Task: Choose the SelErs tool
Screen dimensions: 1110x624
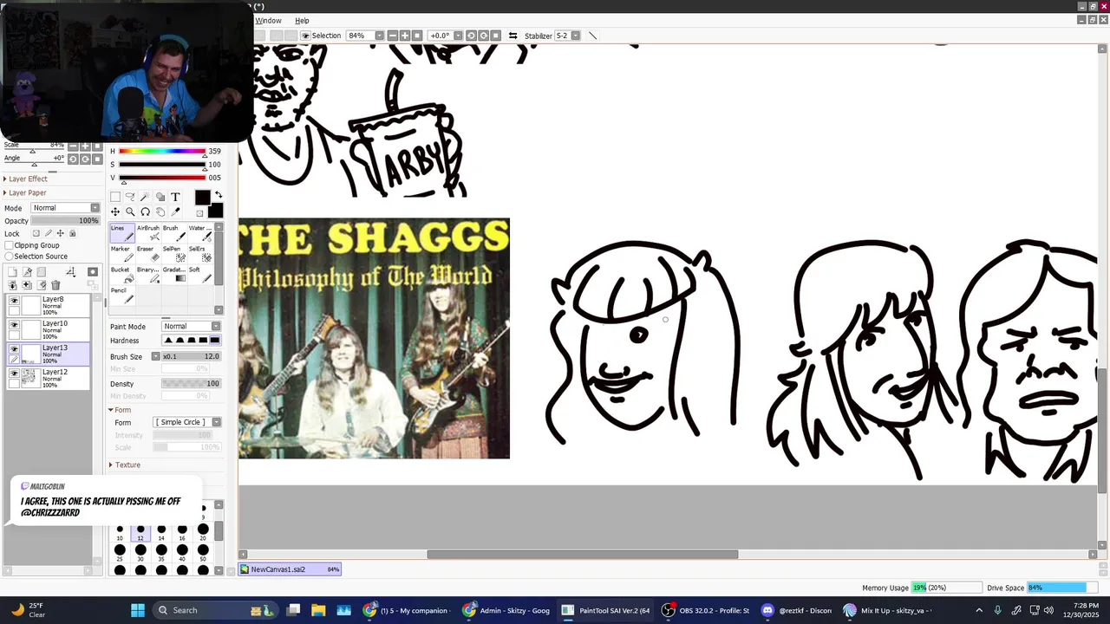Action: click(x=200, y=254)
